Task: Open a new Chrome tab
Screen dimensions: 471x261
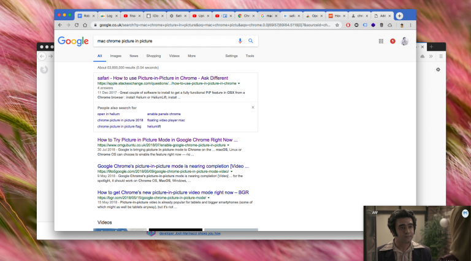Action: 400,15
